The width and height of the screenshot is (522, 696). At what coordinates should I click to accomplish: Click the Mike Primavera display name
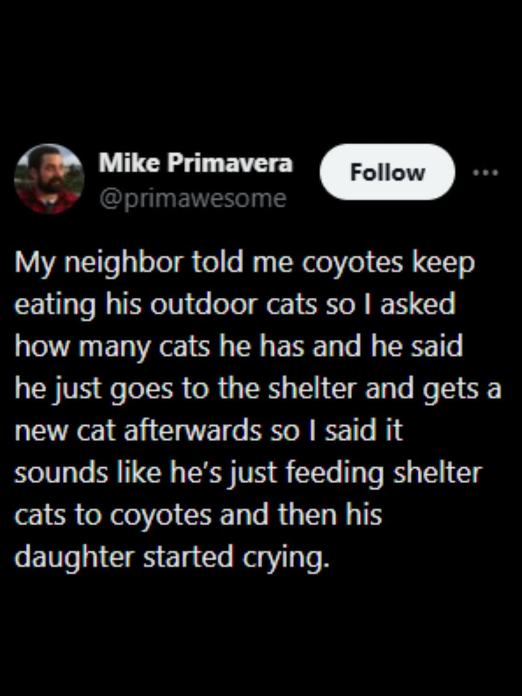[196, 163]
